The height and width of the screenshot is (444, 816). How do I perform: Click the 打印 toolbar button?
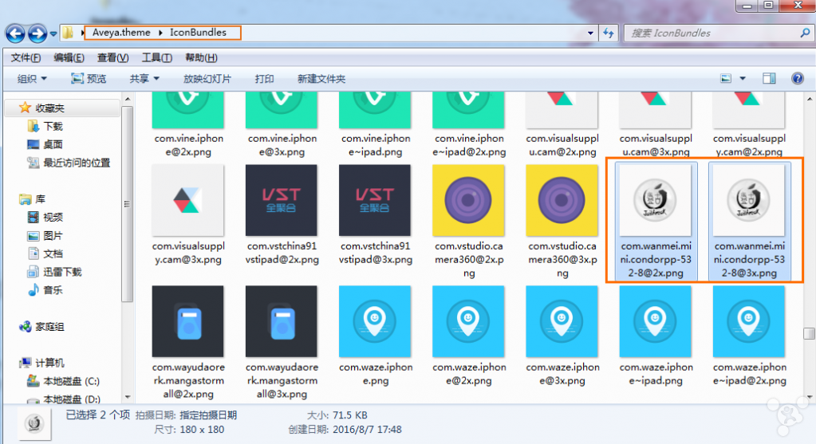click(x=264, y=78)
